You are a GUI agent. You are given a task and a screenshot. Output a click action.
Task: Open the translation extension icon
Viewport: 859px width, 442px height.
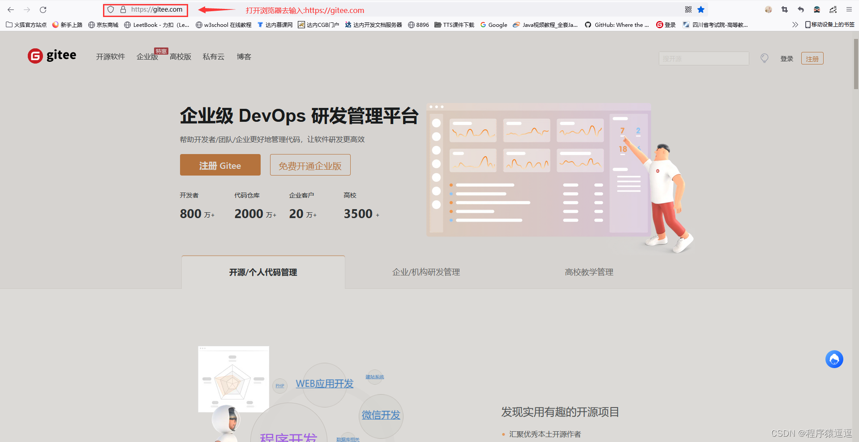[833, 9]
